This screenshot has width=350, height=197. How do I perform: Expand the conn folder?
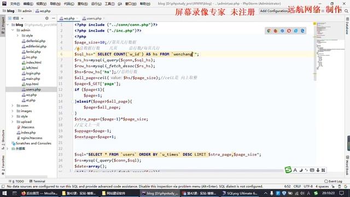click(x=13, y=106)
